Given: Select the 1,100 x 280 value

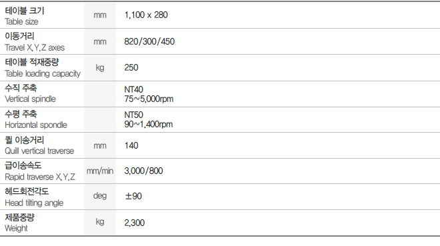Looking at the screenshot, I should tap(146, 15).
